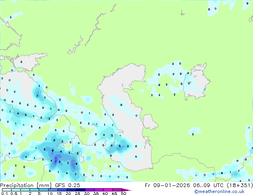Image resolution: width=253 pixels, height=195 pixels.
Task: Click the purple arrow at the legend end
Action: coord(126,190)
